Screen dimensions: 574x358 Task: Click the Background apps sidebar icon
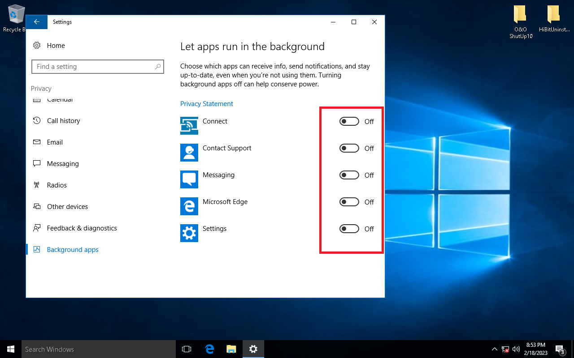click(37, 250)
